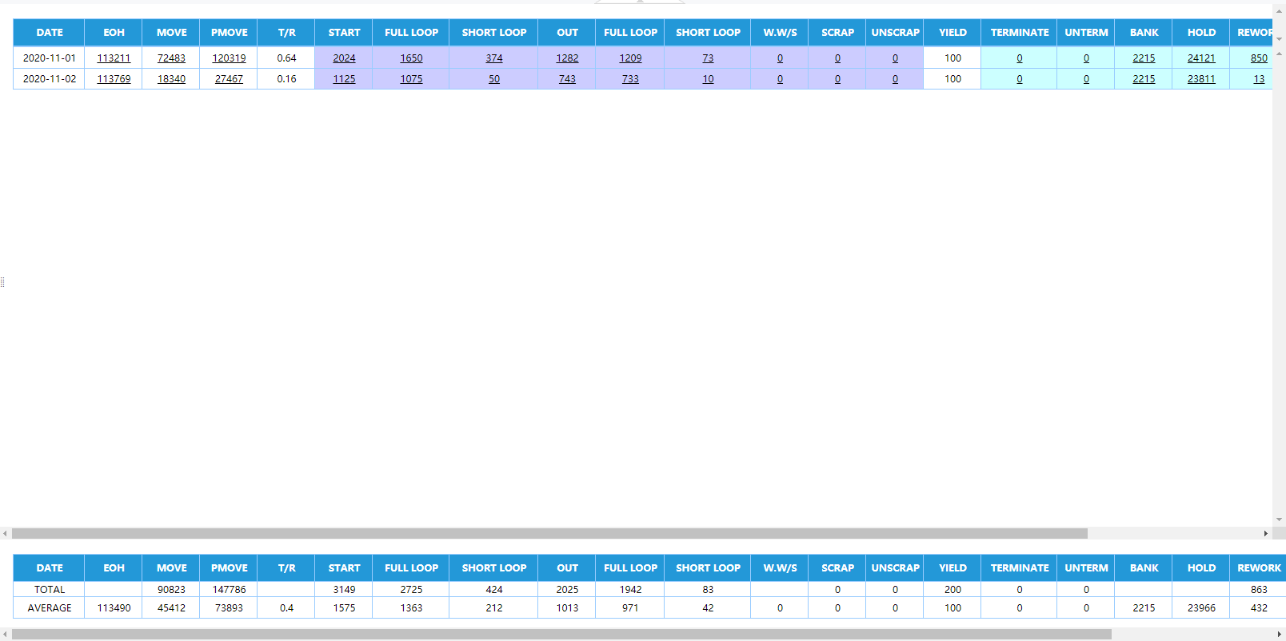The image size is (1286, 641).
Task: Select total PMOVE value 147786
Action: click(x=229, y=590)
